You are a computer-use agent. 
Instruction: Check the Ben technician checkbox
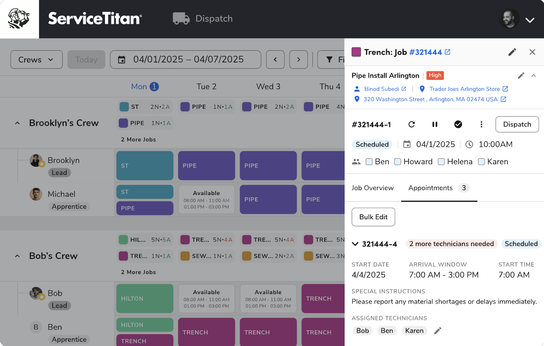pos(369,162)
